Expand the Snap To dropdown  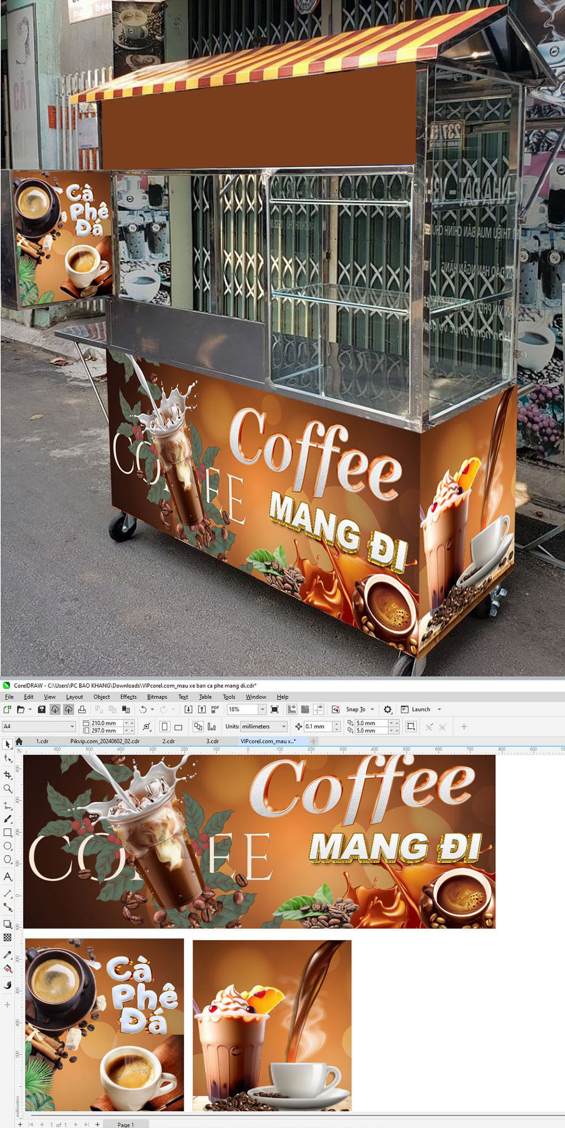tap(372, 709)
